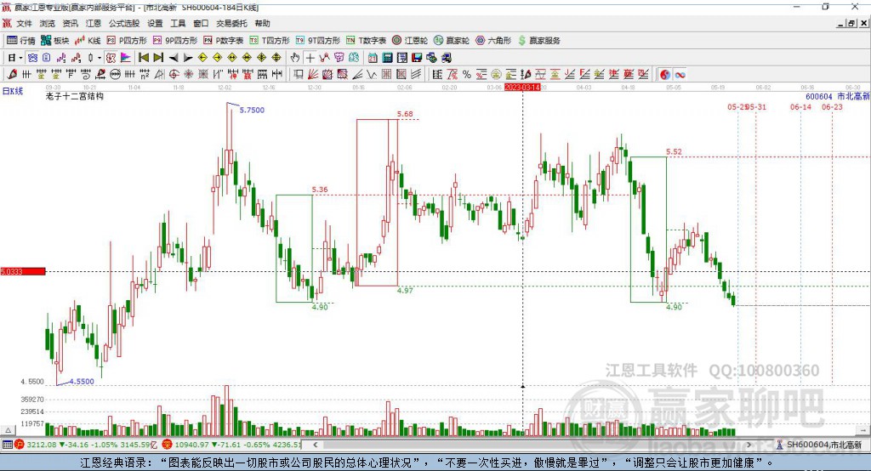
Task: Open the 江恩轮 Gann wheel
Action: 410,40
